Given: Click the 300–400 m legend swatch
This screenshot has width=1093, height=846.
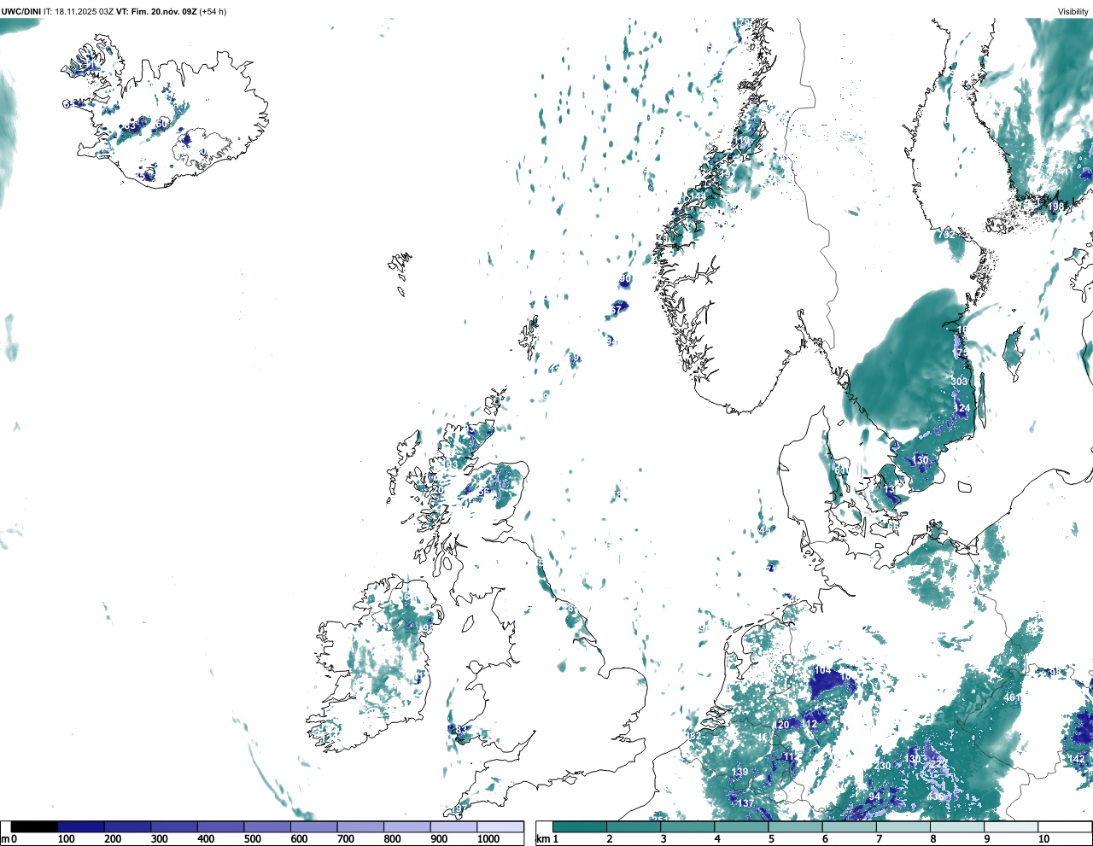Looking at the screenshot, I should pyautogui.click(x=174, y=826).
